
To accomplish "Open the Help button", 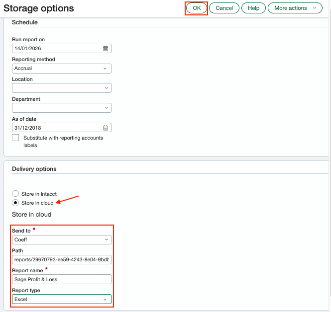I will coord(253,8).
